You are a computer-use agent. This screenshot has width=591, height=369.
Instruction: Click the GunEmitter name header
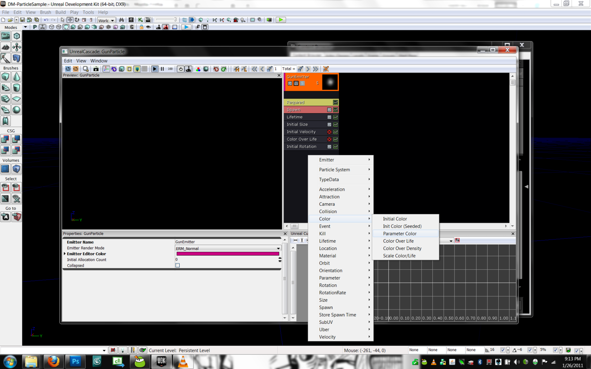click(298, 77)
